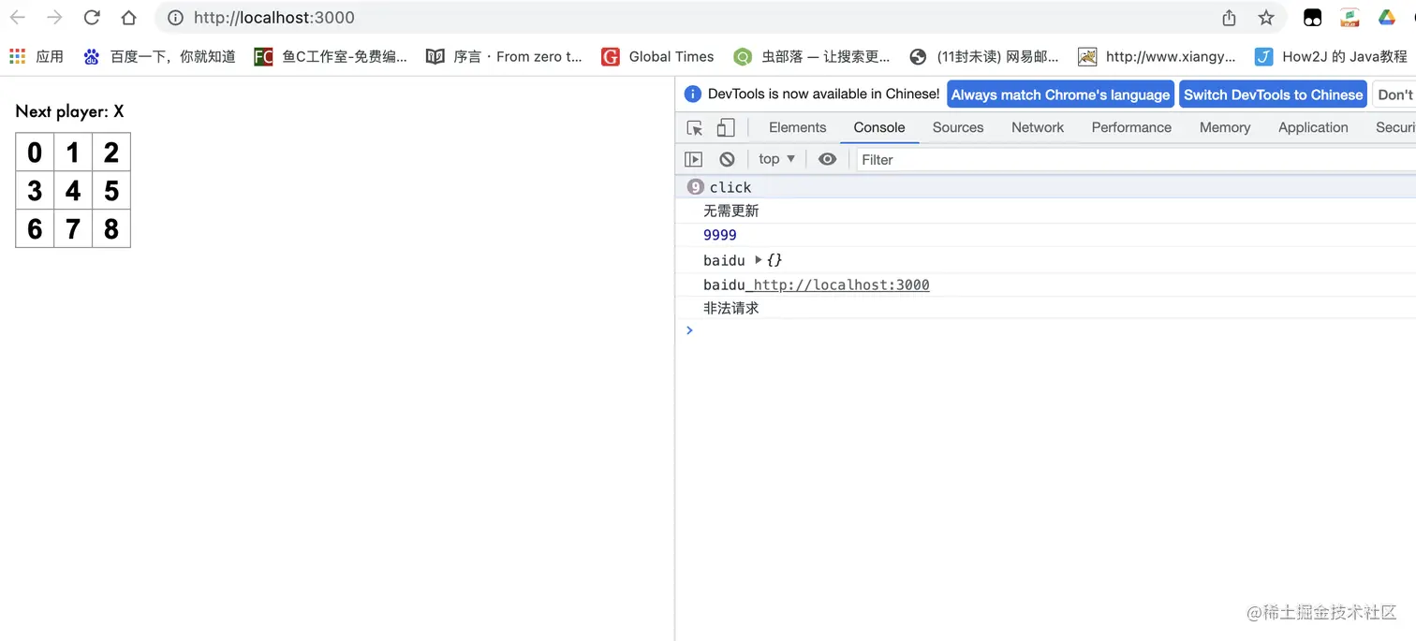Expand the baidu object in the console
This screenshot has width=1416, height=641.
coord(758,260)
